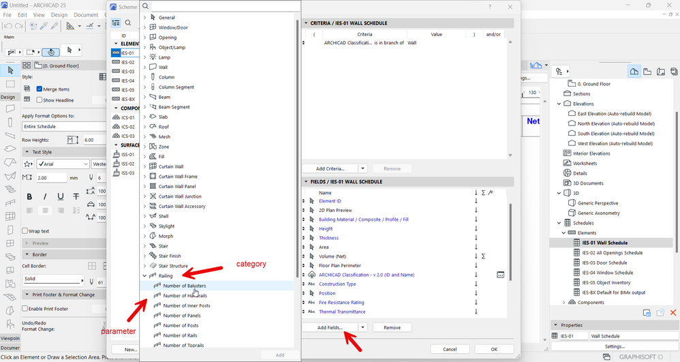The image size is (680, 362).
Task: Click the Wall Schedule name field
Action: click(634, 336)
